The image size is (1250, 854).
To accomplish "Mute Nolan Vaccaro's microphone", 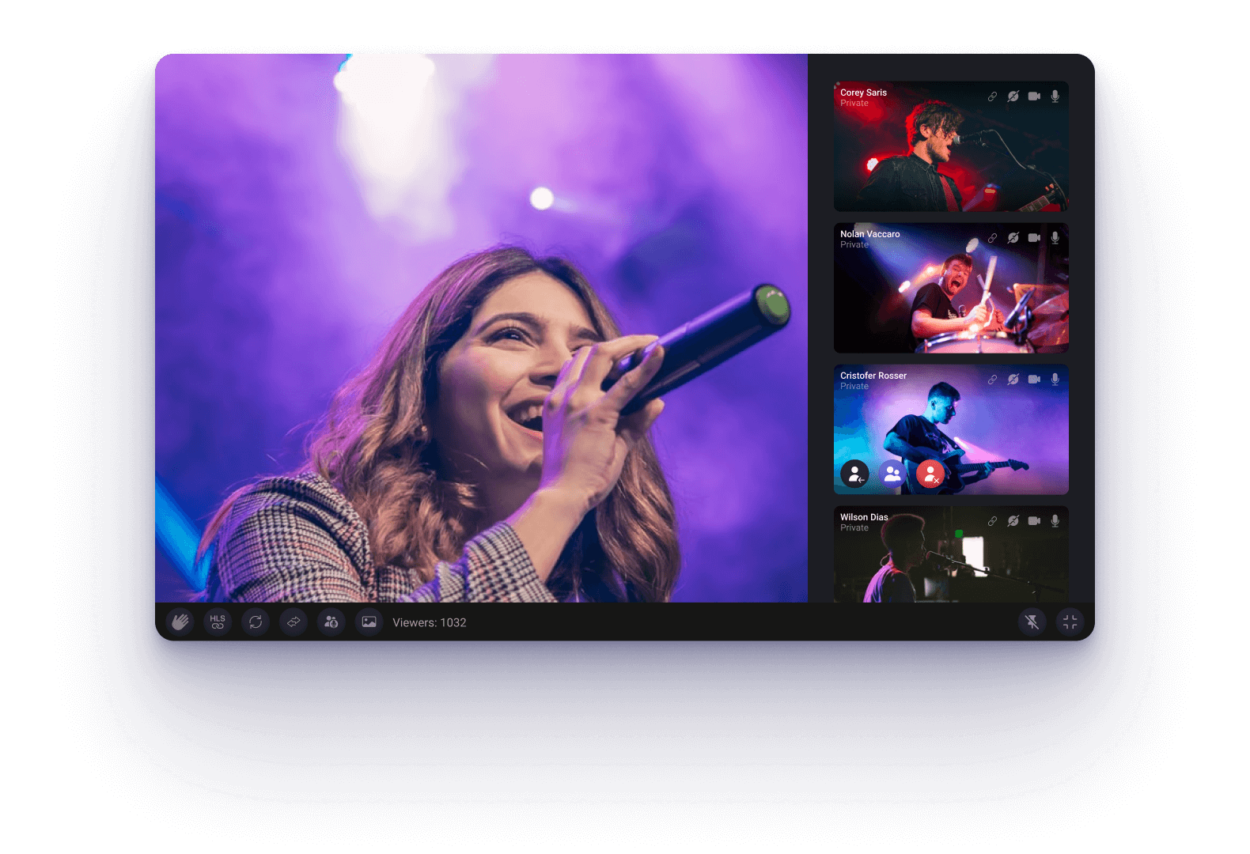I will click(x=1055, y=238).
